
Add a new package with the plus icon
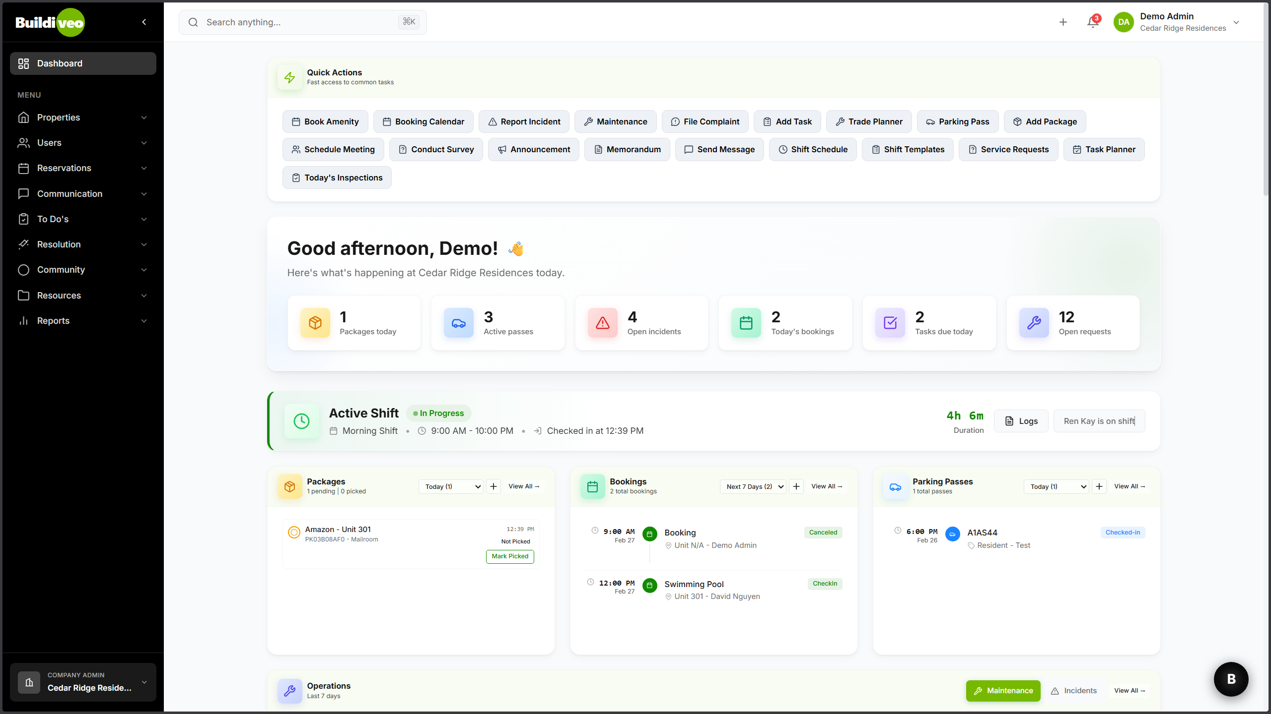(494, 486)
